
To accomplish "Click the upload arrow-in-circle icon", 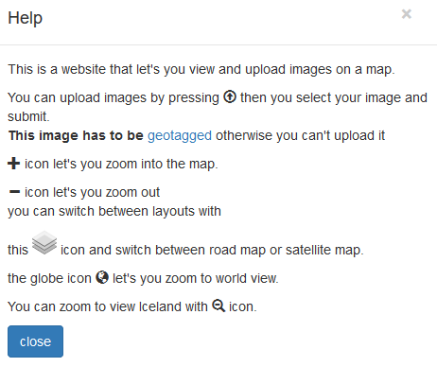I will click(x=230, y=96).
